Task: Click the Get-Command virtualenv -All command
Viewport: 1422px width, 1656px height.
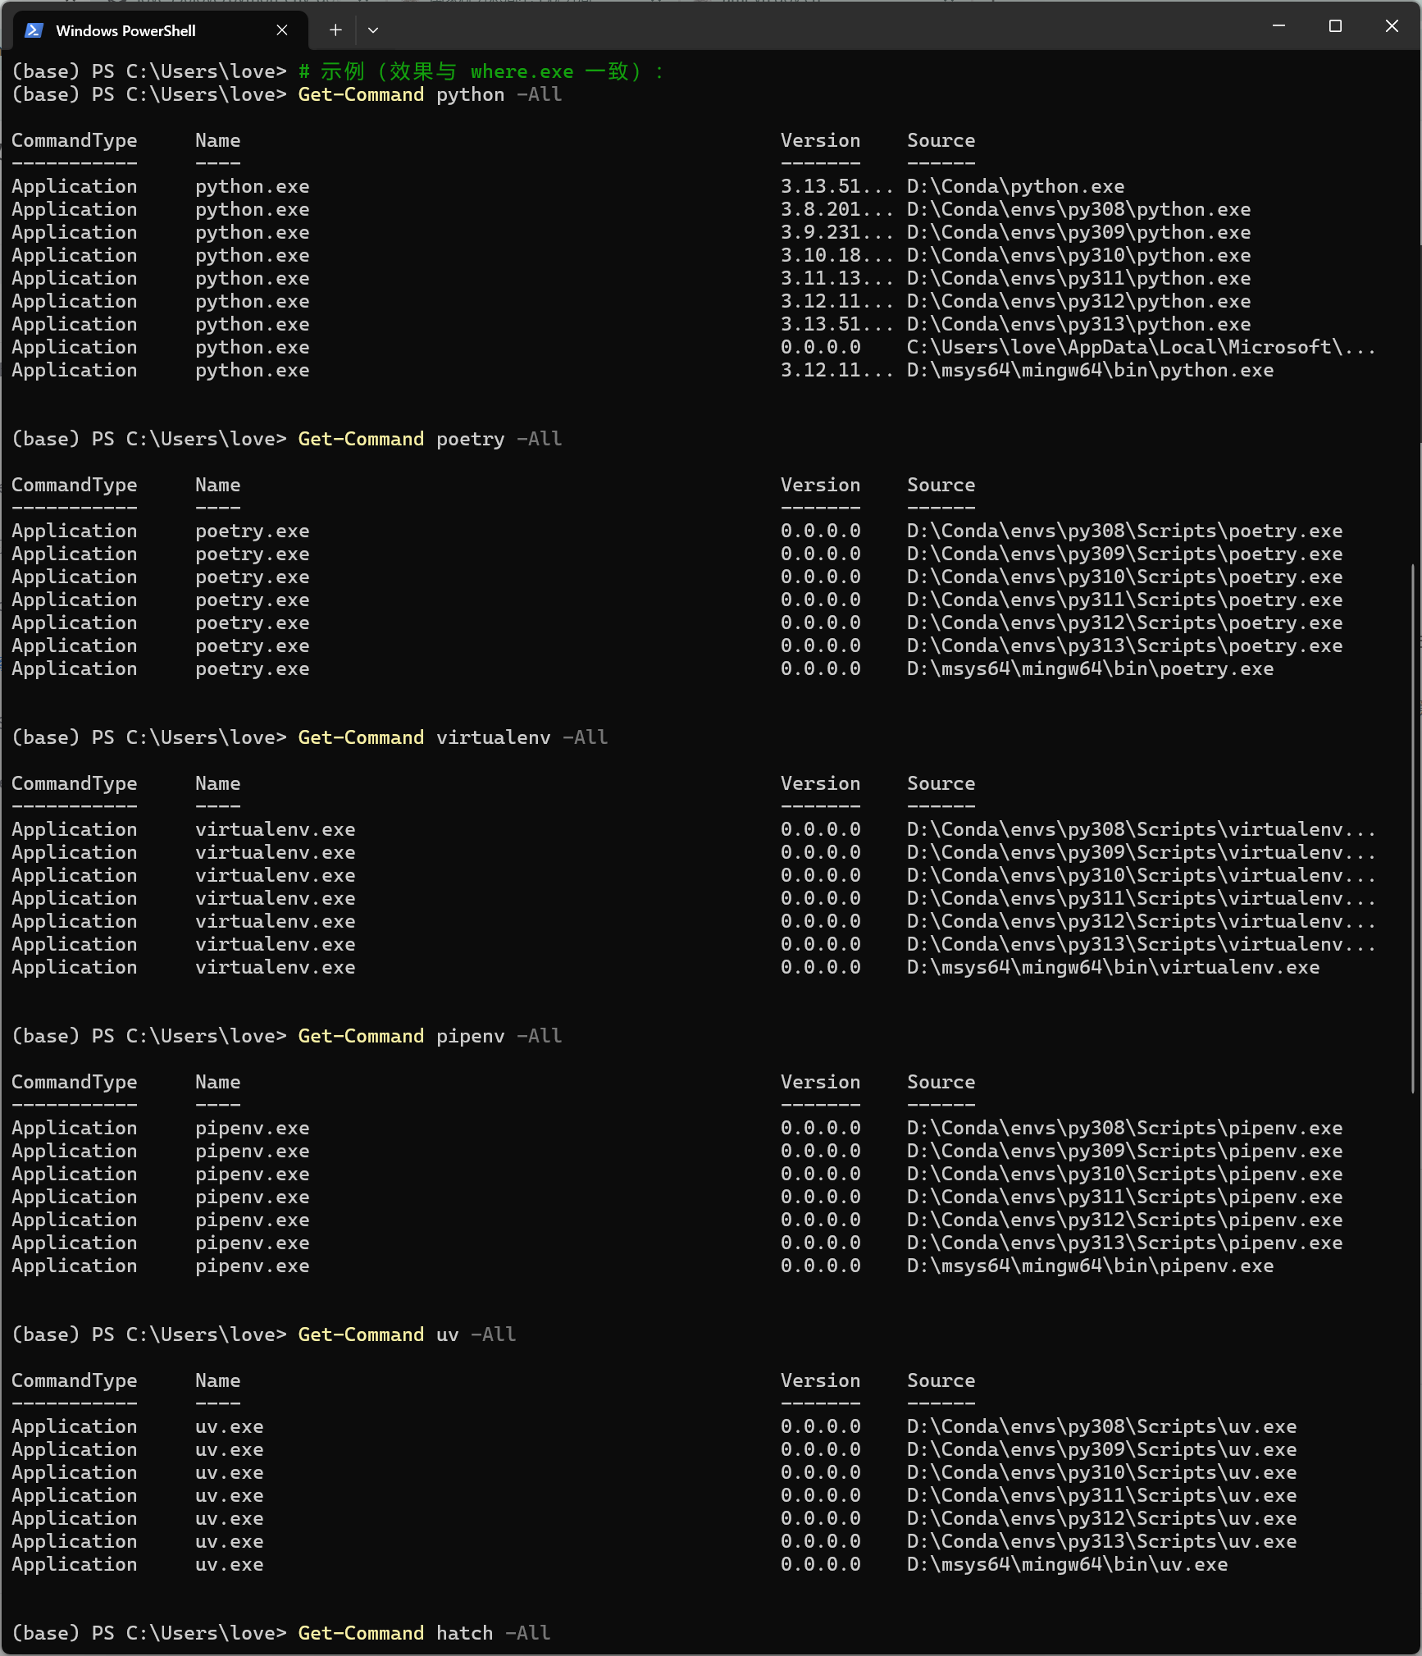Action: click(x=451, y=737)
